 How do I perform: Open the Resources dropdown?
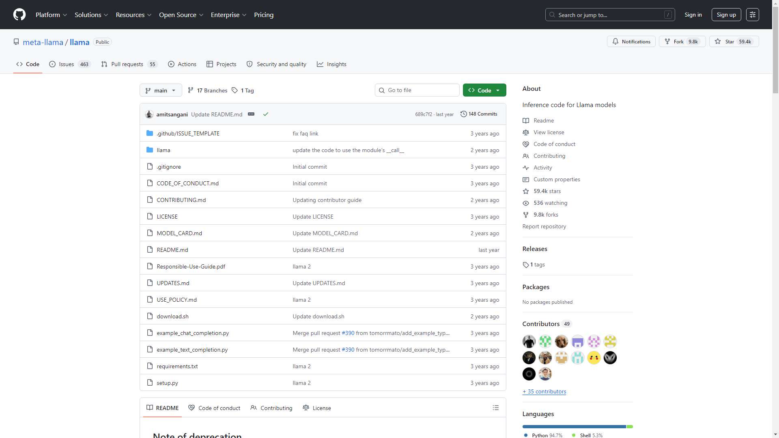coord(133,15)
